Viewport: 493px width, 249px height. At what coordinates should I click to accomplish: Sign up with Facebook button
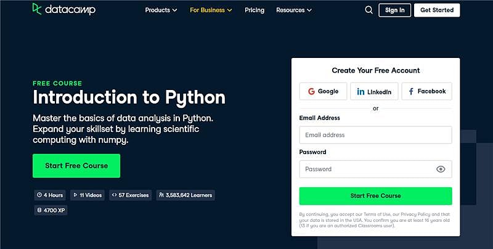point(426,91)
